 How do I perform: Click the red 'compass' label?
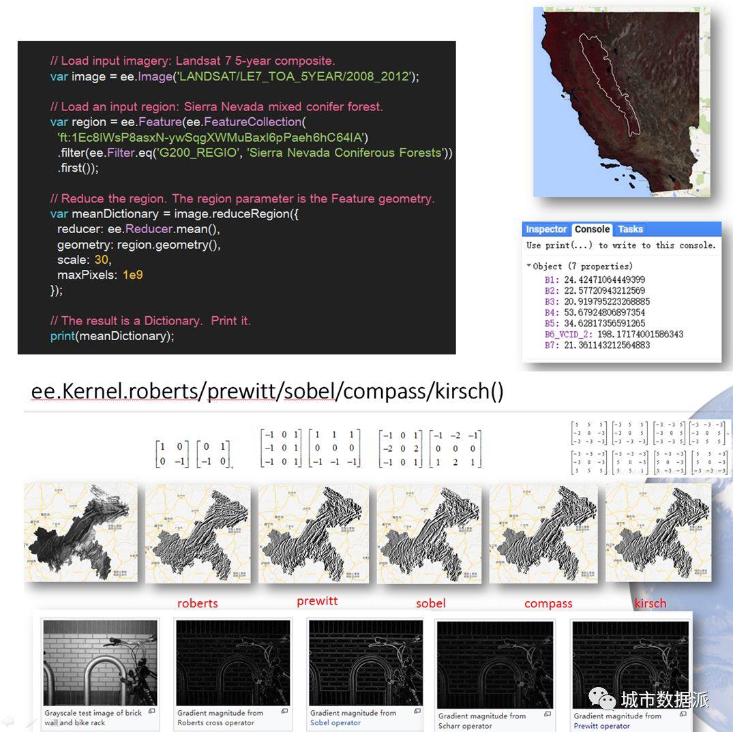(548, 604)
